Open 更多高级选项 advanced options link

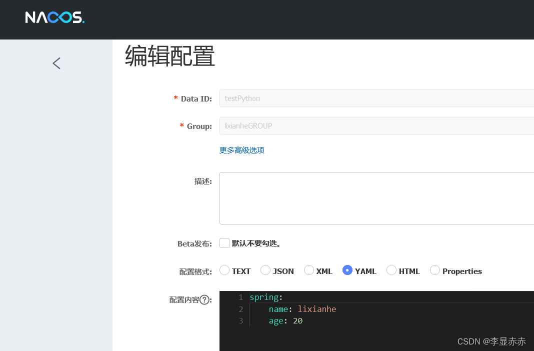click(242, 150)
